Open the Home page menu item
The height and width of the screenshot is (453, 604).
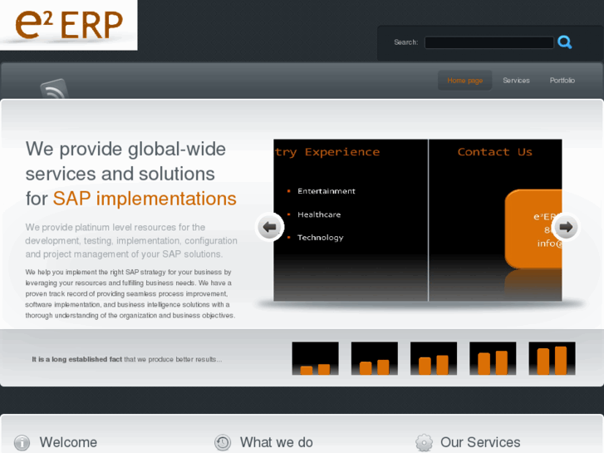(x=465, y=81)
